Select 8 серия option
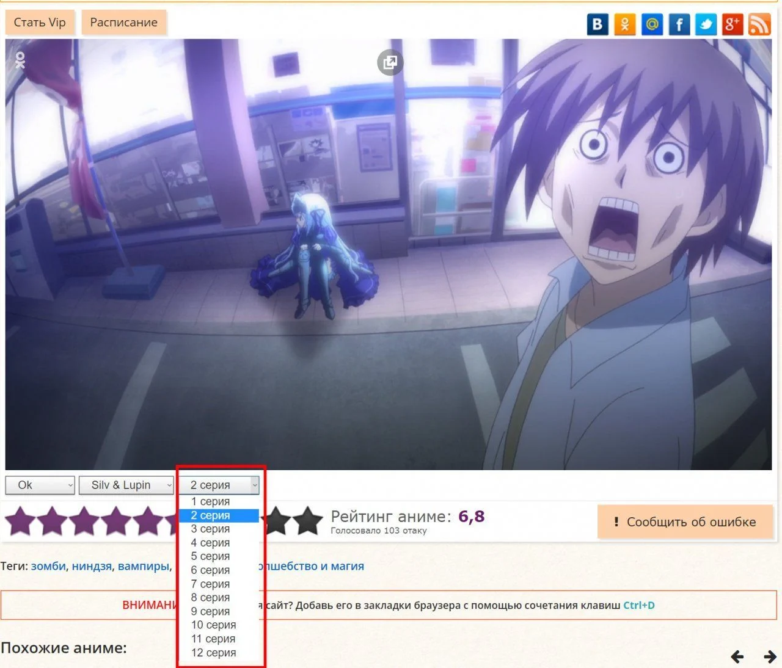Viewport: 782px width, 668px height. [x=219, y=598]
